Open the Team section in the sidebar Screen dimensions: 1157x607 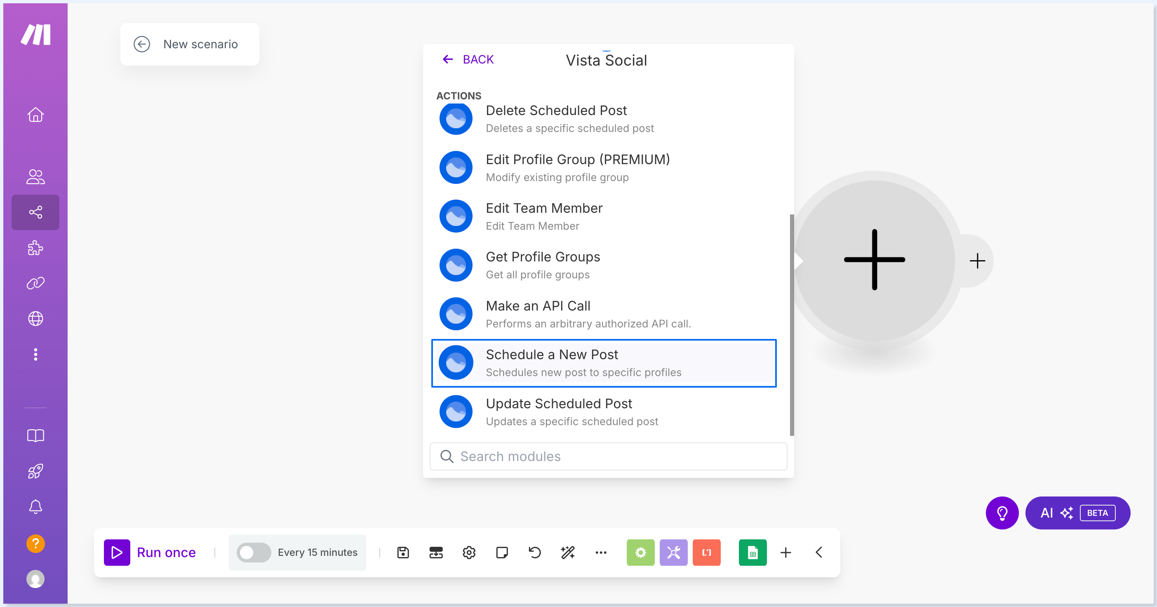click(x=35, y=176)
